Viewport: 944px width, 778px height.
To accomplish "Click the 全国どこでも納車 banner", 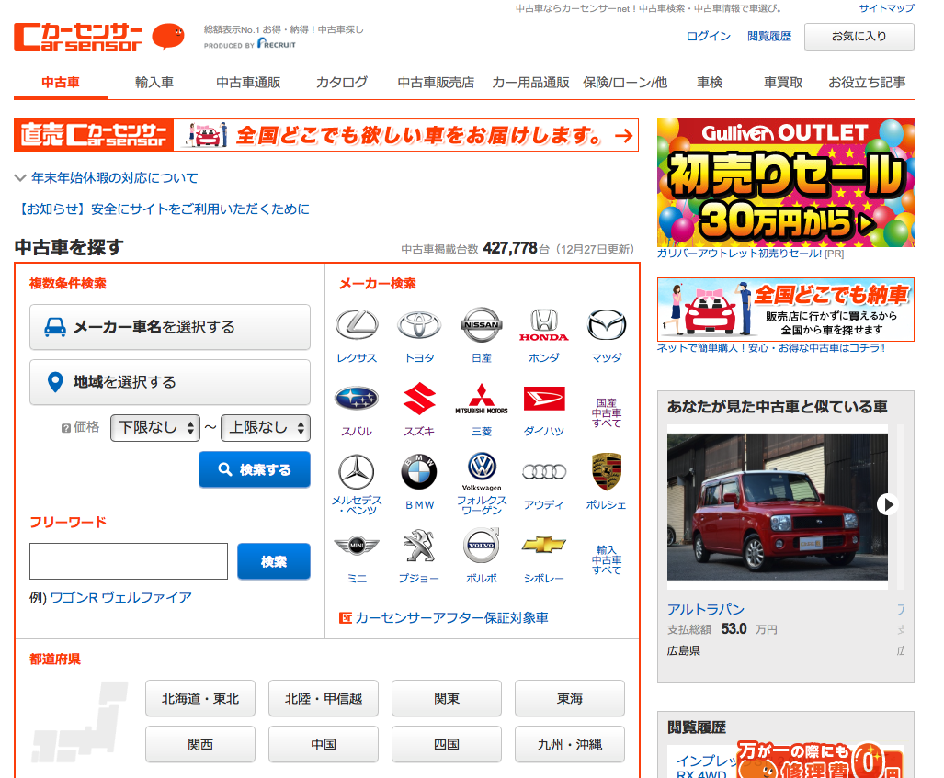I will [786, 310].
